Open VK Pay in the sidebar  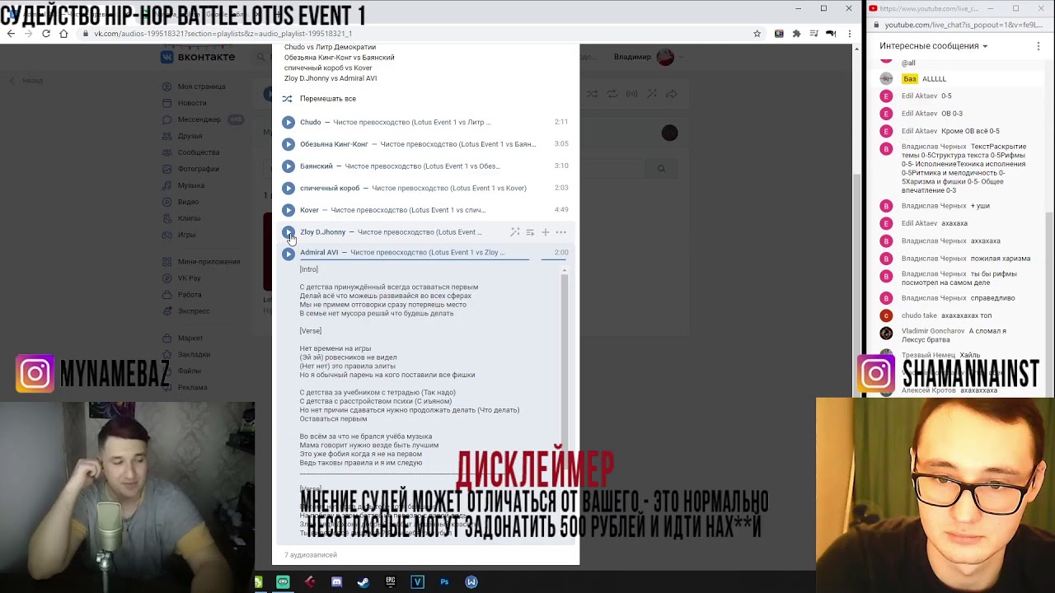(189, 278)
